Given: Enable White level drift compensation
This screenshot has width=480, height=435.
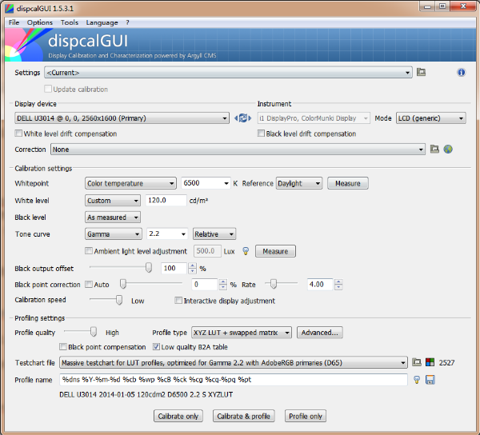Looking at the screenshot, I should [19, 134].
